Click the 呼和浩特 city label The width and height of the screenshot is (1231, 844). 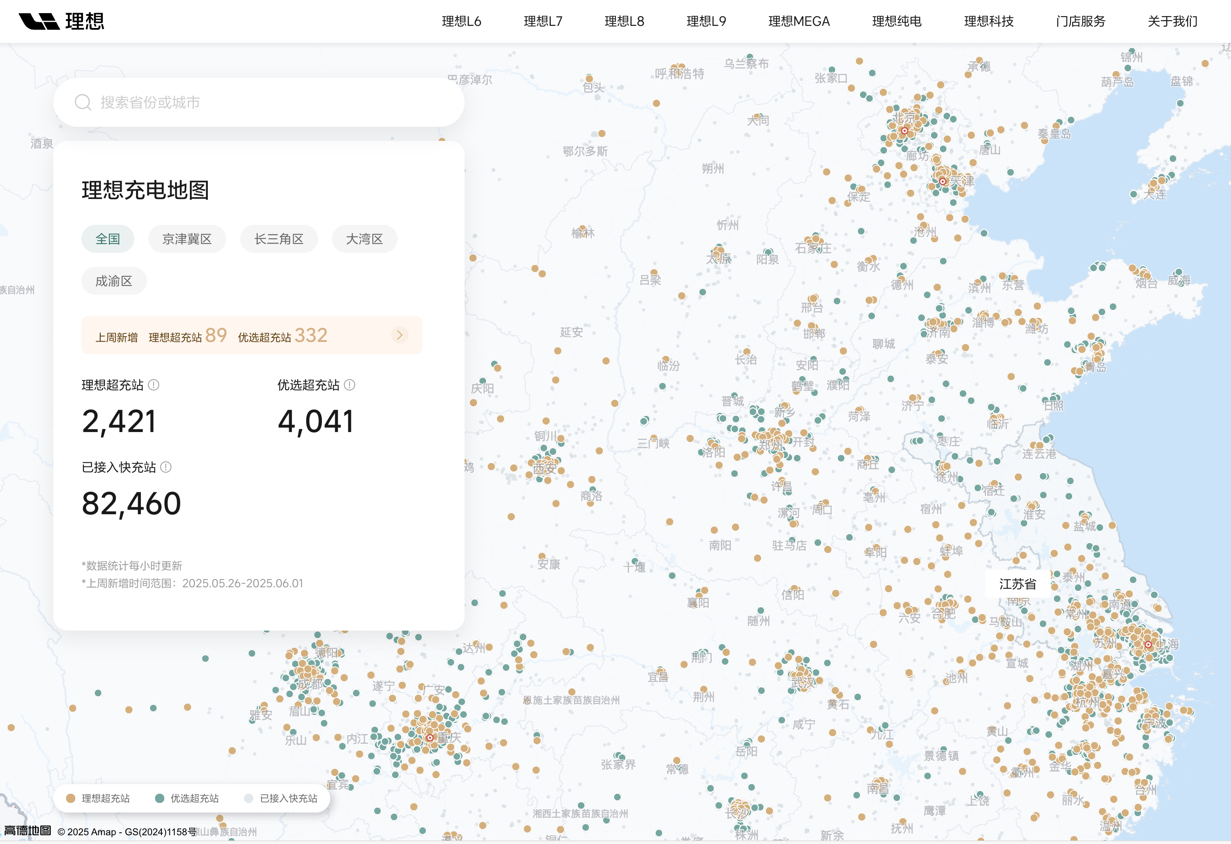pyautogui.click(x=680, y=73)
